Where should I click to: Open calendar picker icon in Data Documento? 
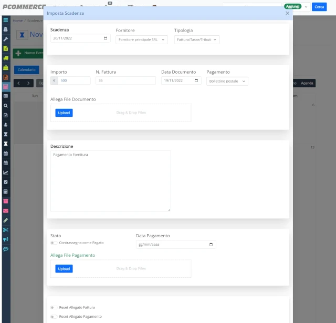click(196, 80)
